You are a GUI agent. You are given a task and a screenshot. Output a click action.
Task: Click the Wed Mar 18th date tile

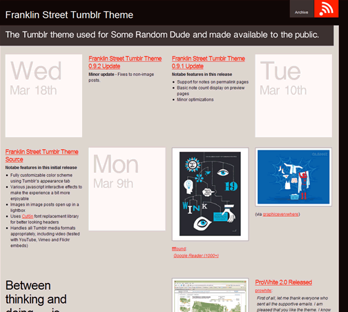43,96
